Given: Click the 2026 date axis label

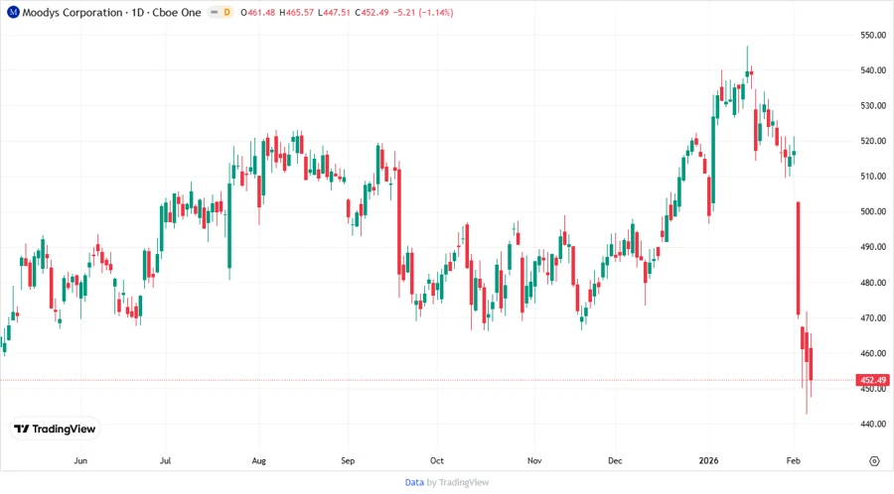Looking at the screenshot, I should [708, 460].
